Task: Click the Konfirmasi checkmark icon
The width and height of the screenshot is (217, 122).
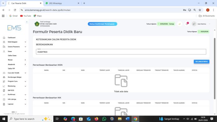Action: point(4,95)
